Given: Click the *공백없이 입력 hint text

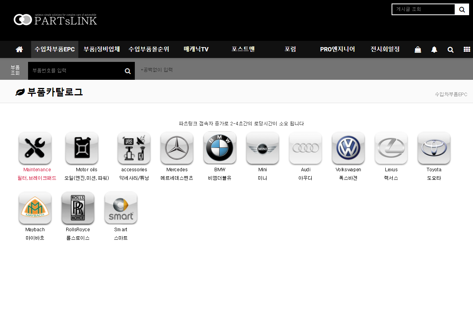Looking at the screenshot, I should 157,70.
